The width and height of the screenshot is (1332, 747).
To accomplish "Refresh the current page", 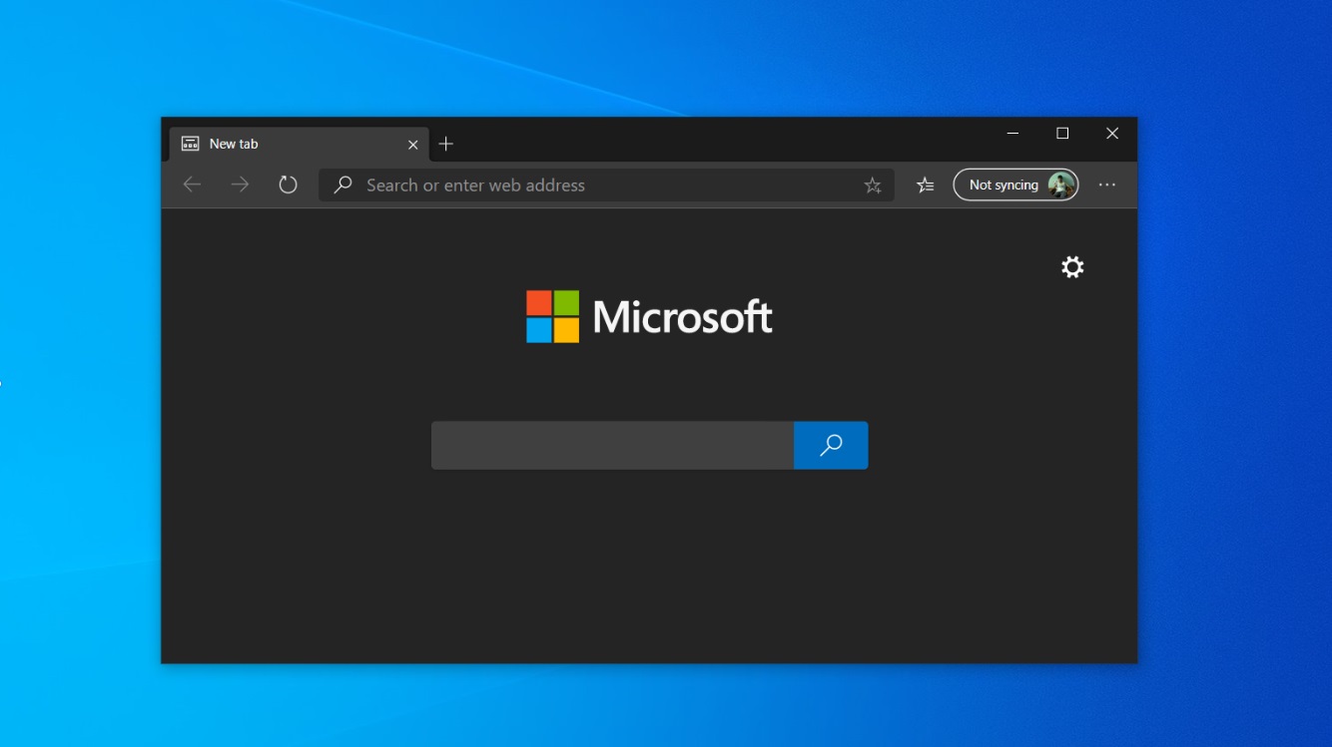I will tap(288, 185).
